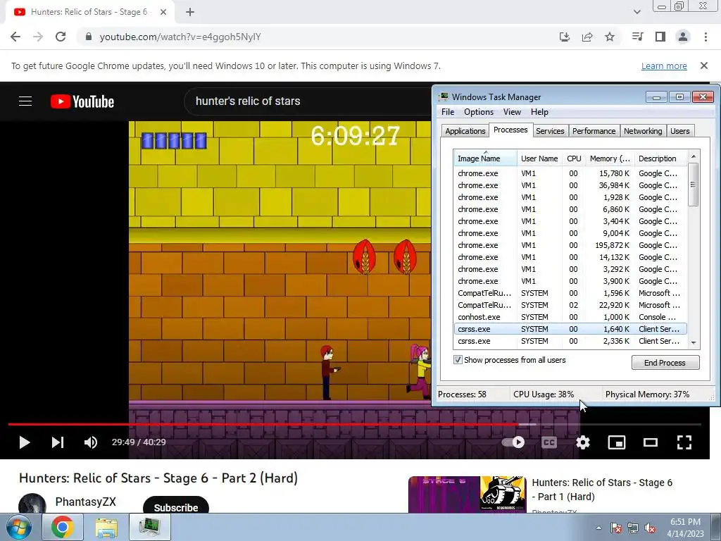Select csrss.exe row with 2,336 K
Screen dimensions: 721x541
[570, 341]
